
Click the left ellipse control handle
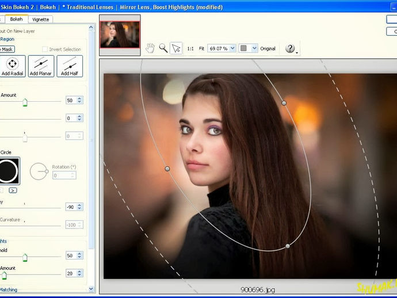coord(167,169)
